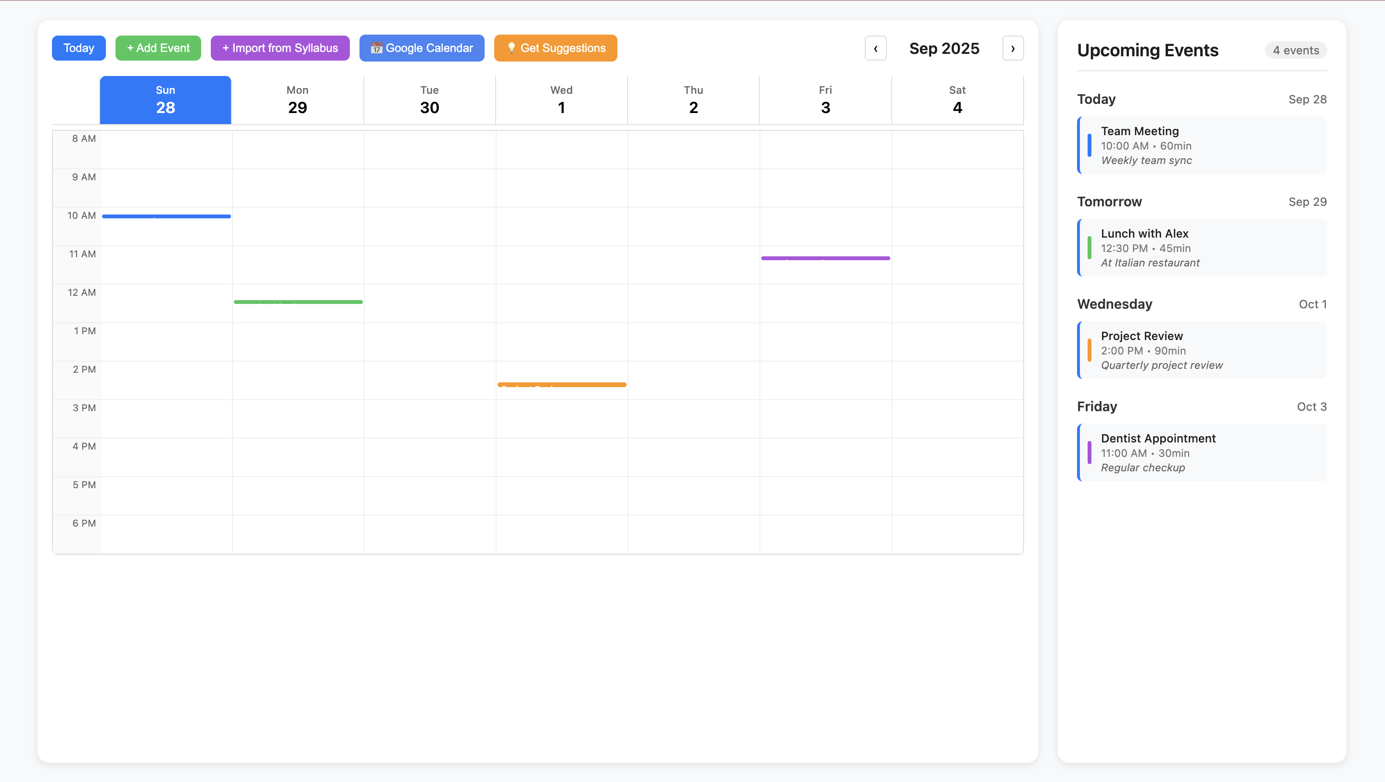This screenshot has width=1385, height=782.
Task: Open the Team Meeting upcoming event card
Action: (x=1202, y=146)
